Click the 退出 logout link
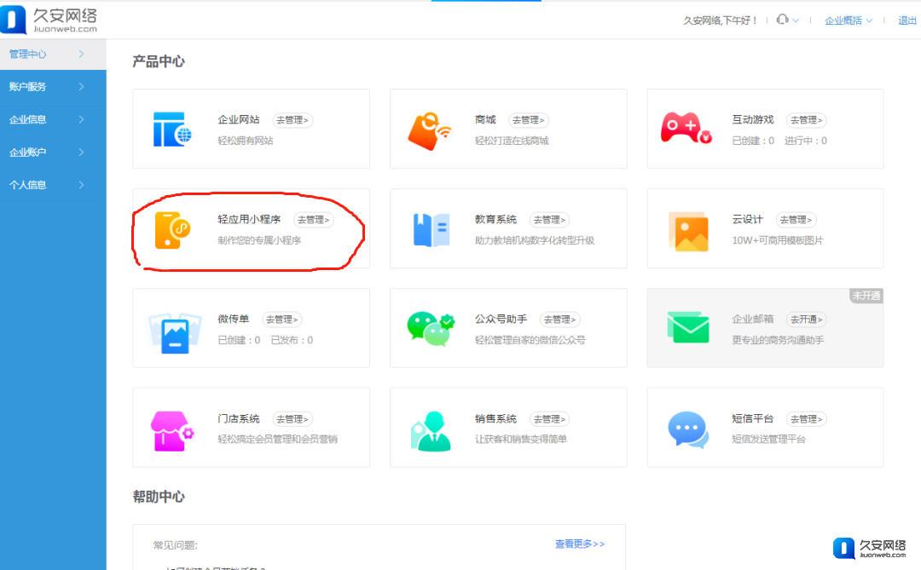This screenshot has width=921, height=570. 907,20
